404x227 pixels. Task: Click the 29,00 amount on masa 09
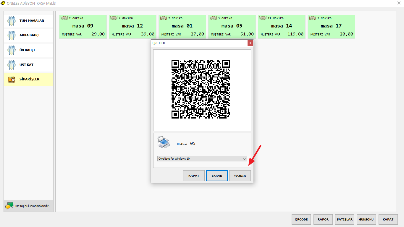[98, 34]
